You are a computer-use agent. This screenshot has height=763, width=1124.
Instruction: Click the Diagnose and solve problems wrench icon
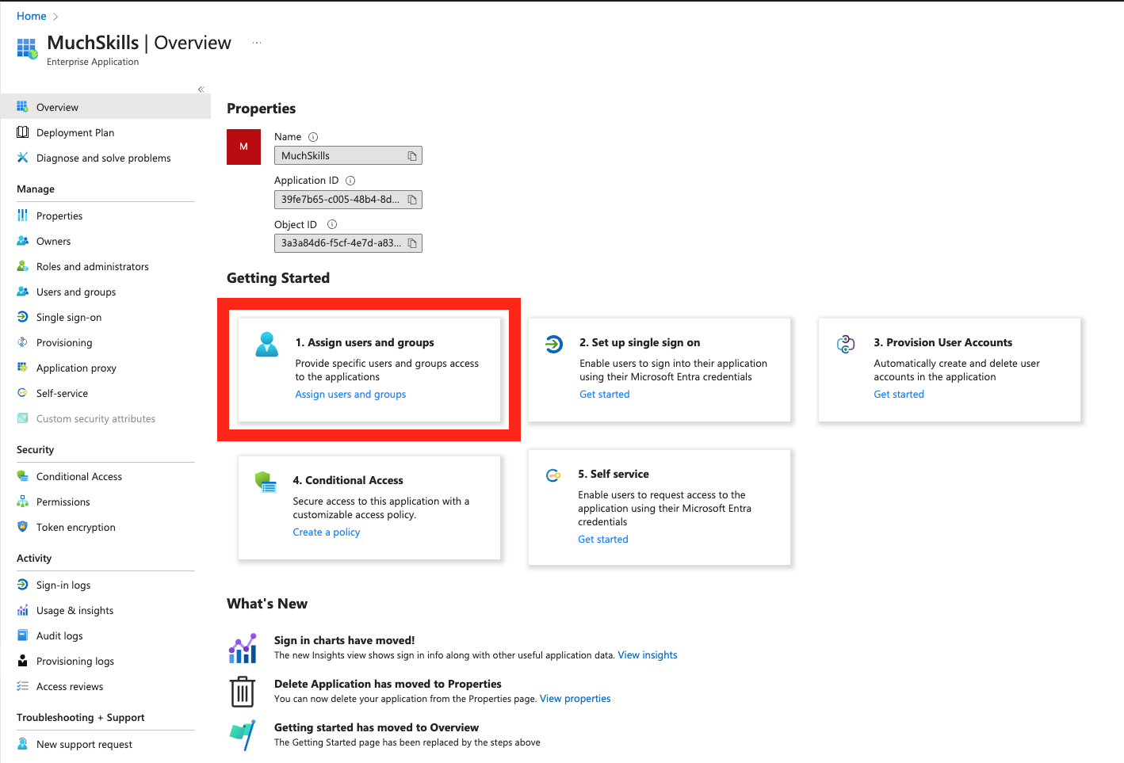coord(22,158)
